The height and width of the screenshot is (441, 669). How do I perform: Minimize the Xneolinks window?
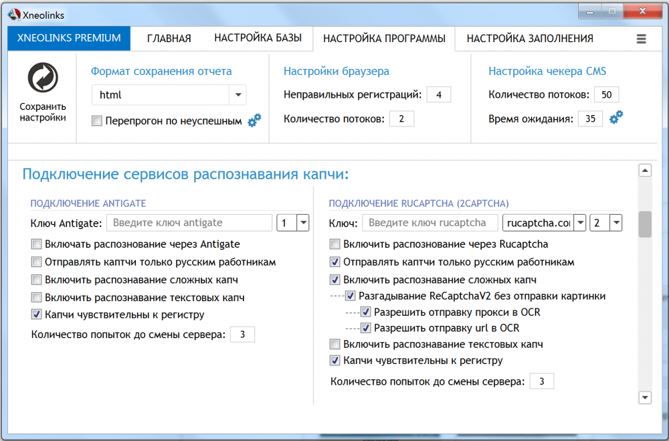[x=590, y=12]
